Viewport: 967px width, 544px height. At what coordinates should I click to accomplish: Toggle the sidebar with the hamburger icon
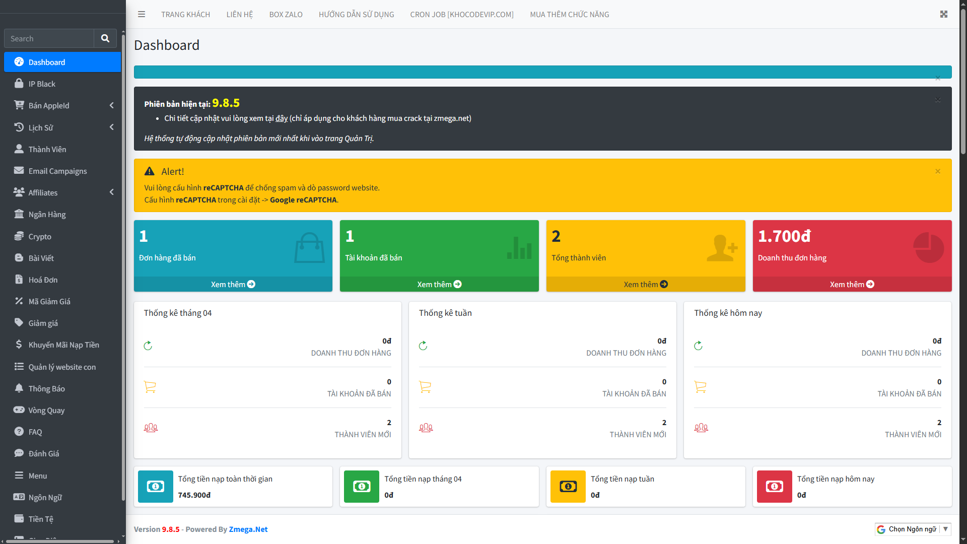pyautogui.click(x=142, y=14)
